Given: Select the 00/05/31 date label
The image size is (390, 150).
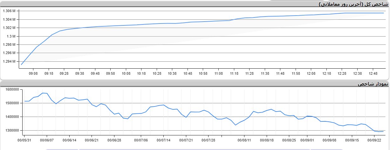Looking at the screenshot, I should (x=24, y=140).
